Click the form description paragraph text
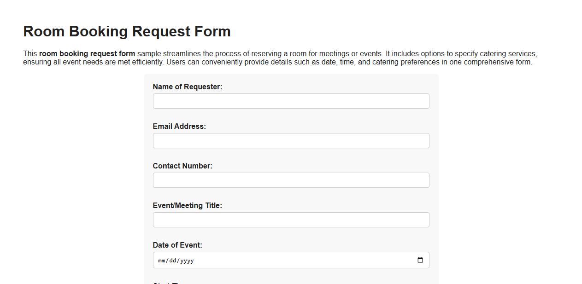 click(276, 58)
